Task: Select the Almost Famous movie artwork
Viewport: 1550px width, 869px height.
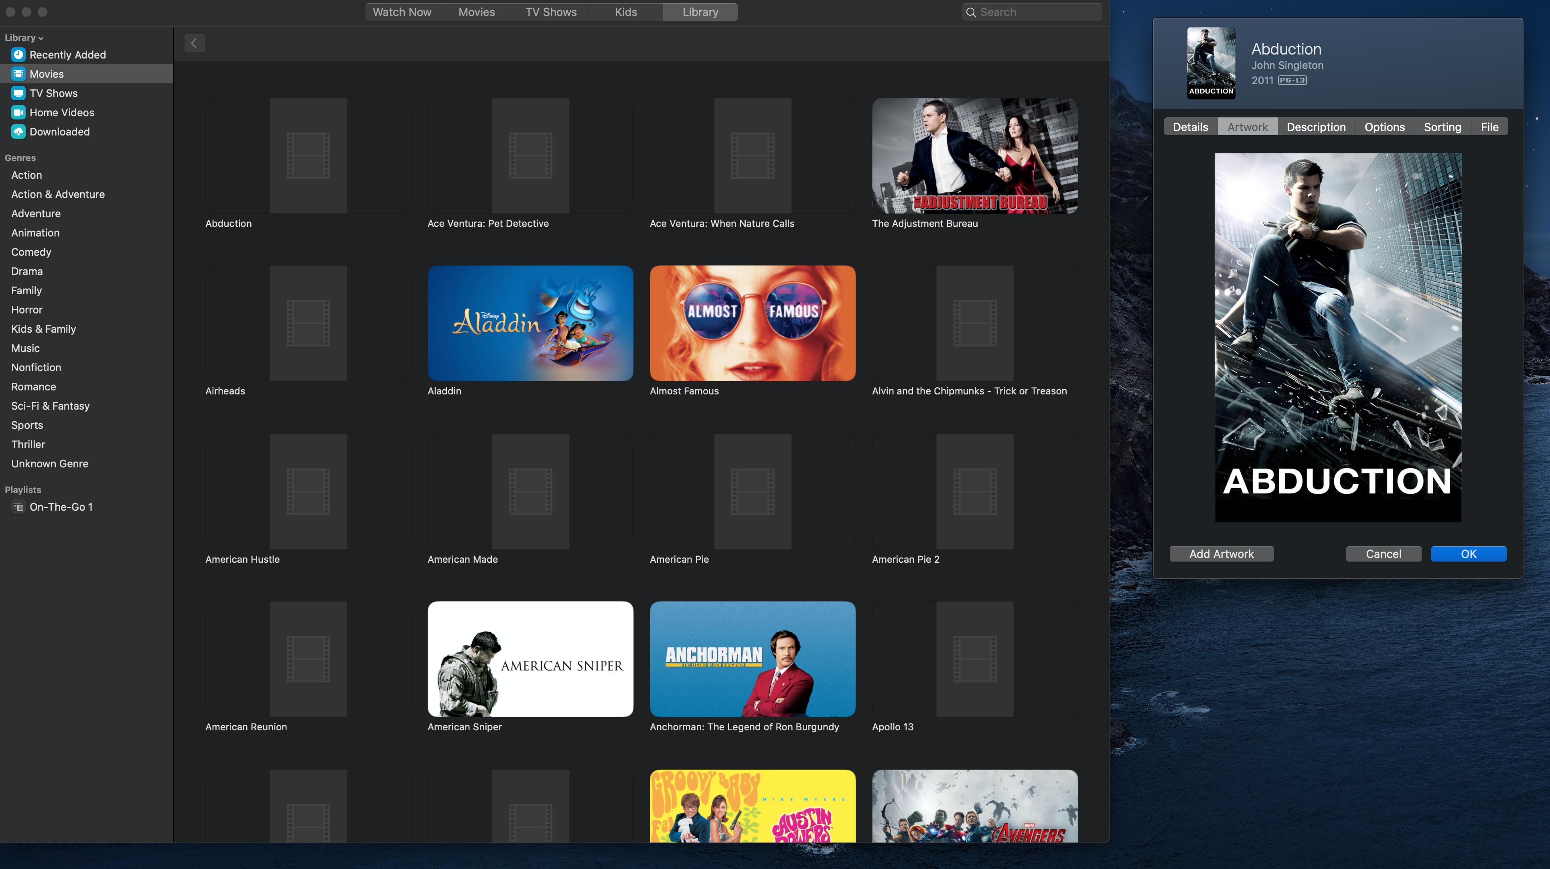Action: coord(753,323)
